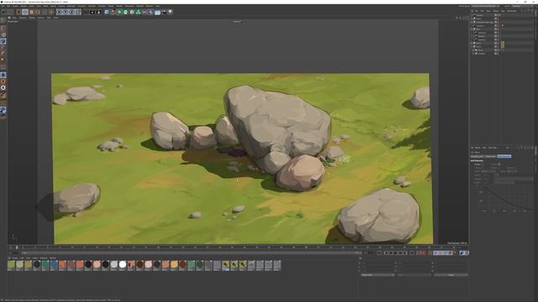Click the purple Field icon
This screenshot has height=302, width=538.
145,12
